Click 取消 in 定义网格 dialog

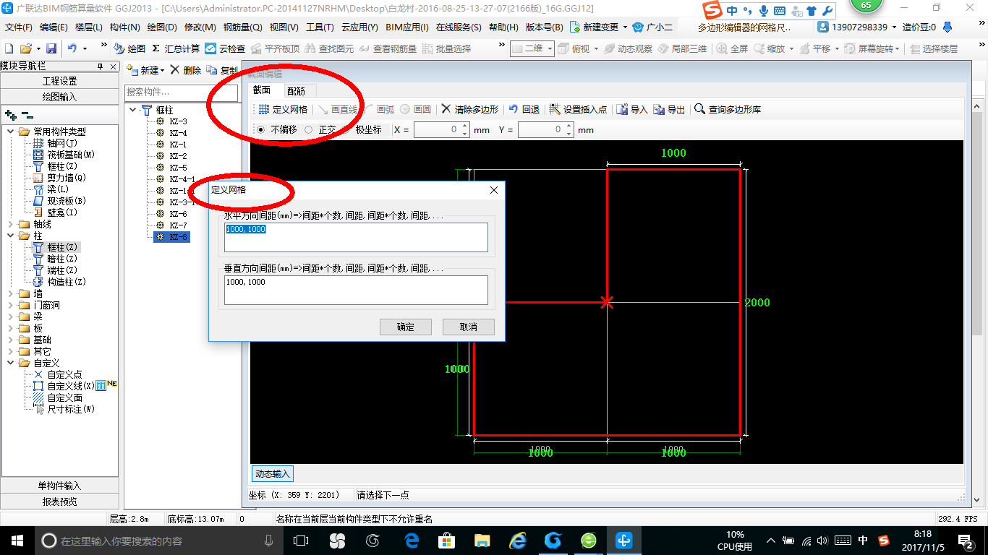click(469, 327)
